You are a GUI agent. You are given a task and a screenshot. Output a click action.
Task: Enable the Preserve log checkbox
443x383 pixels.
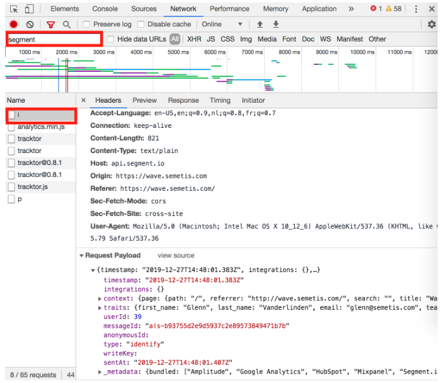tap(86, 25)
